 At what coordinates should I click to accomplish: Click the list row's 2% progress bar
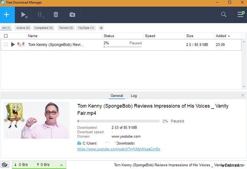pyautogui.click(x=122, y=47)
